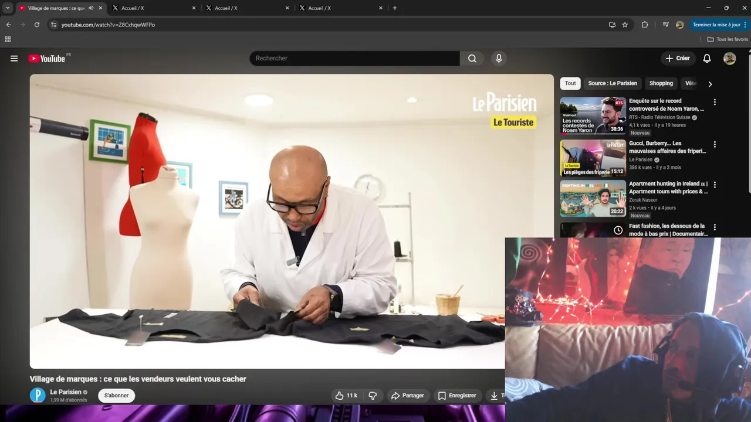
Task: Select the Tout filter chip
Action: (570, 83)
